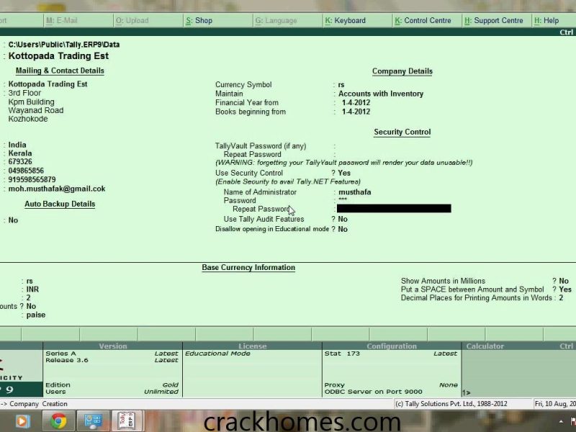
Task: Click telephone number 049865856
Action: [26, 171]
